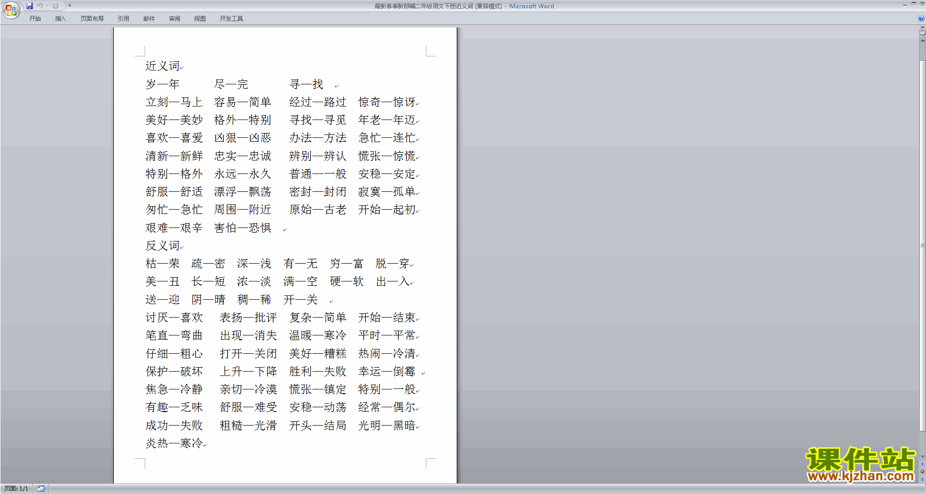This screenshot has width=926, height=494.
Task: Click the word pair 光明—黑暗
Action: pyautogui.click(x=387, y=426)
